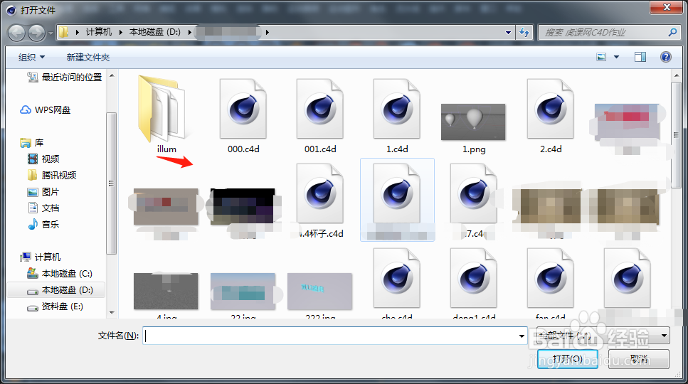Open the 文档 library

43,208
